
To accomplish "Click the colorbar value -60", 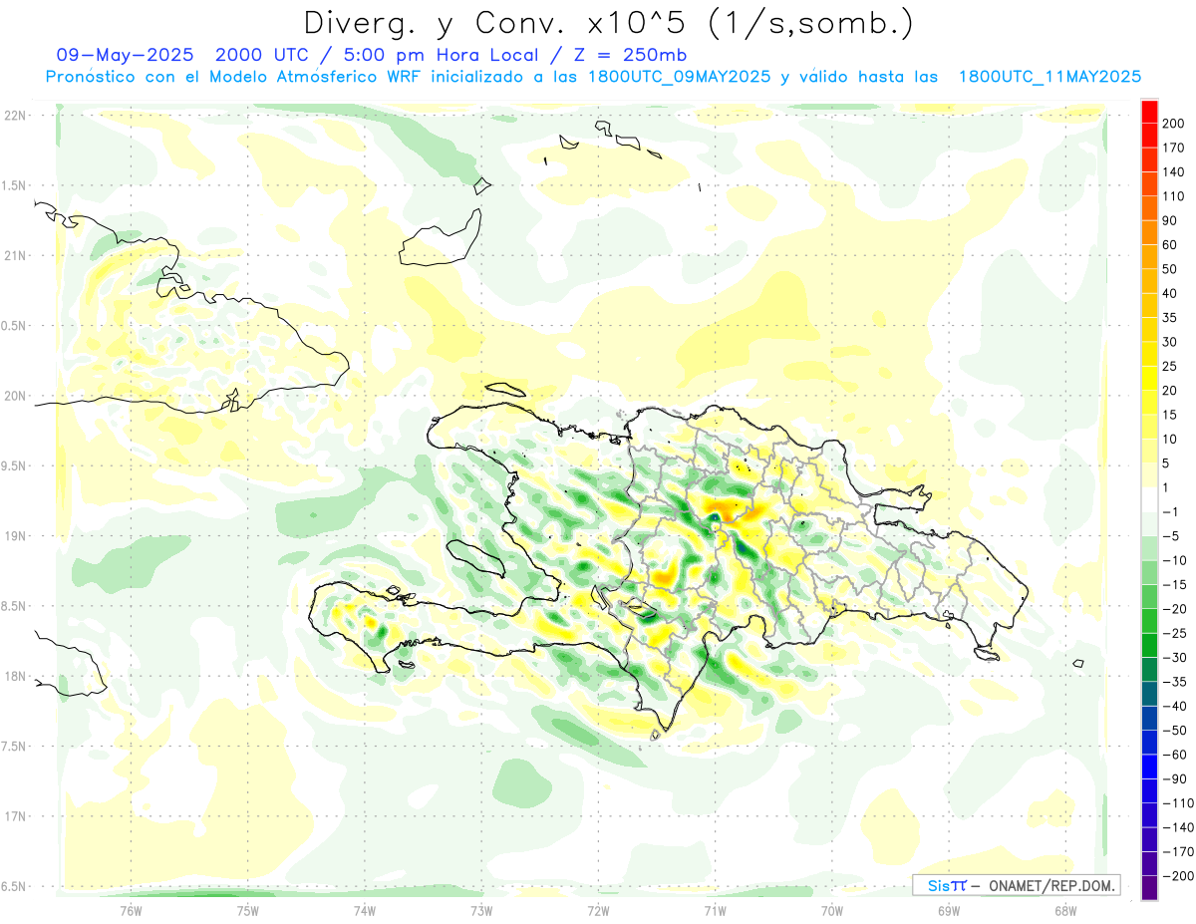I will point(1175,755).
